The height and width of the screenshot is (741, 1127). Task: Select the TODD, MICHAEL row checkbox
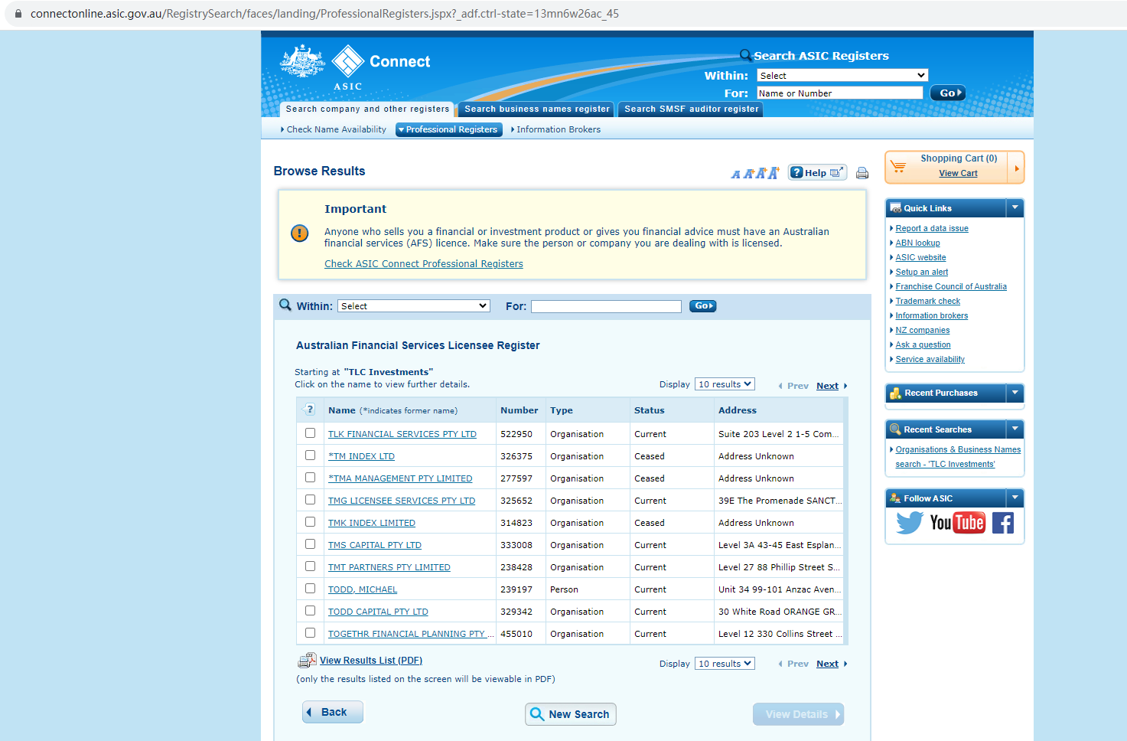click(x=310, y=589)
